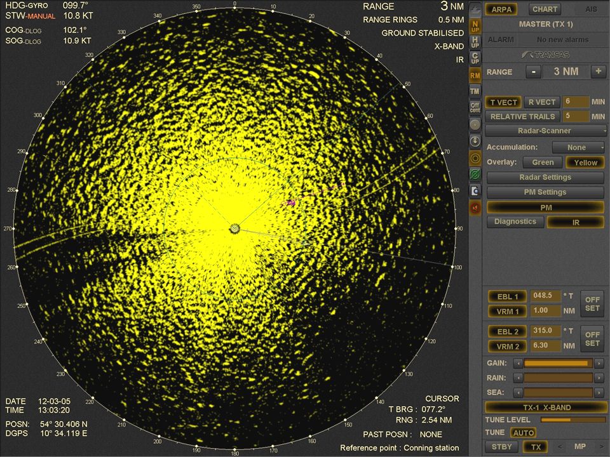
Task: Activate the Off centre display button
Action: (475, 108)
